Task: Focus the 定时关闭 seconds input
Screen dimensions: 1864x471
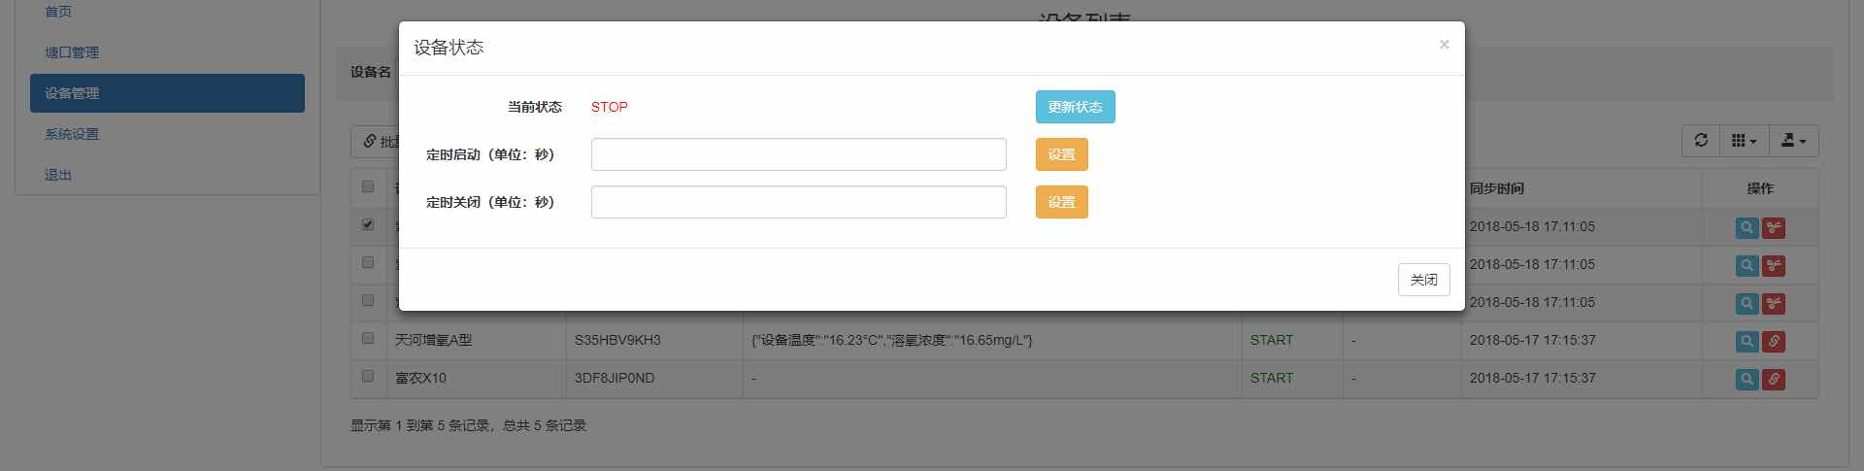Action: click(x=798, y=202)
